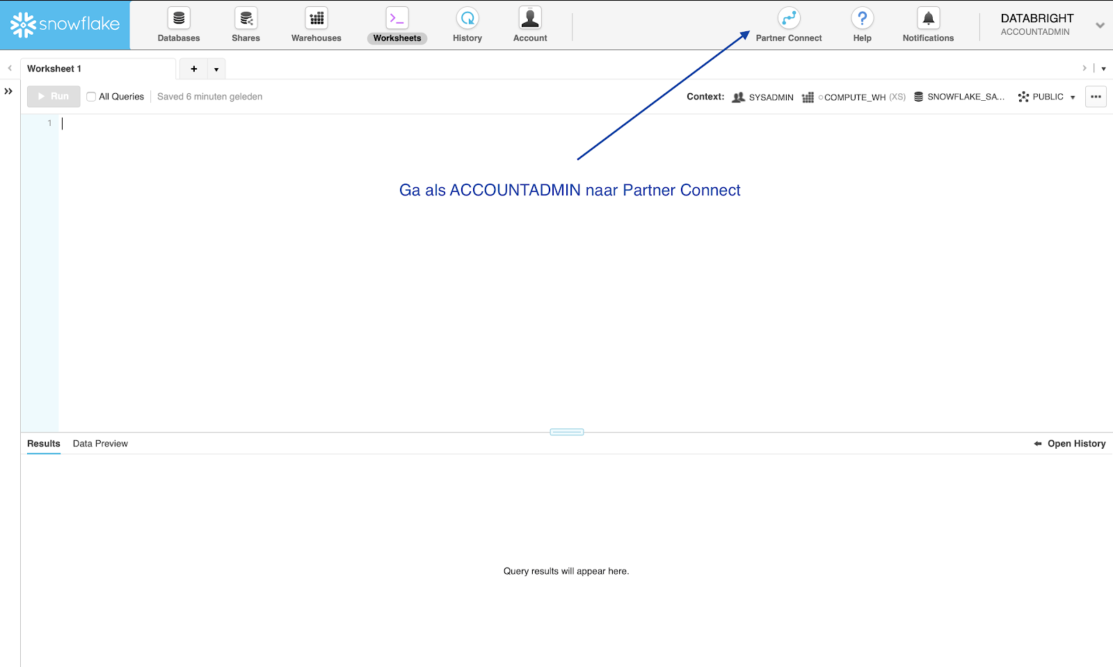Viewport: 1113px width, 667px height.
Task: Open the Account page icon
Action: tap(530, 18)
